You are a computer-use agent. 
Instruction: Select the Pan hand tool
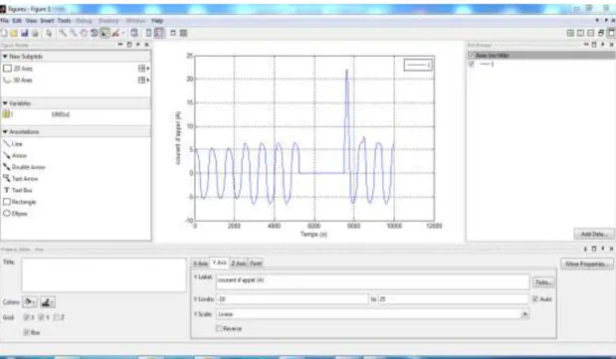coord(84,34)
